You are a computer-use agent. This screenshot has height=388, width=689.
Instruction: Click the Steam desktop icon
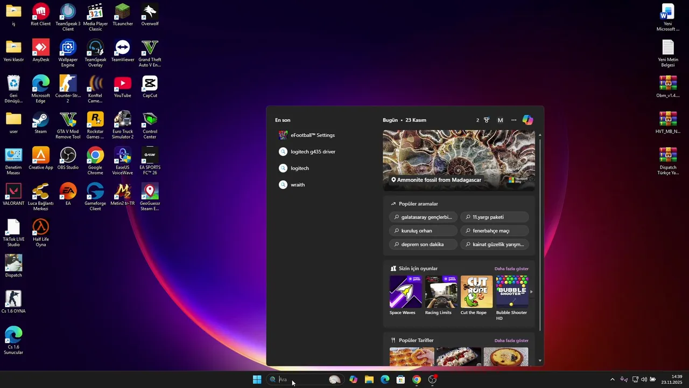[41, 122]
